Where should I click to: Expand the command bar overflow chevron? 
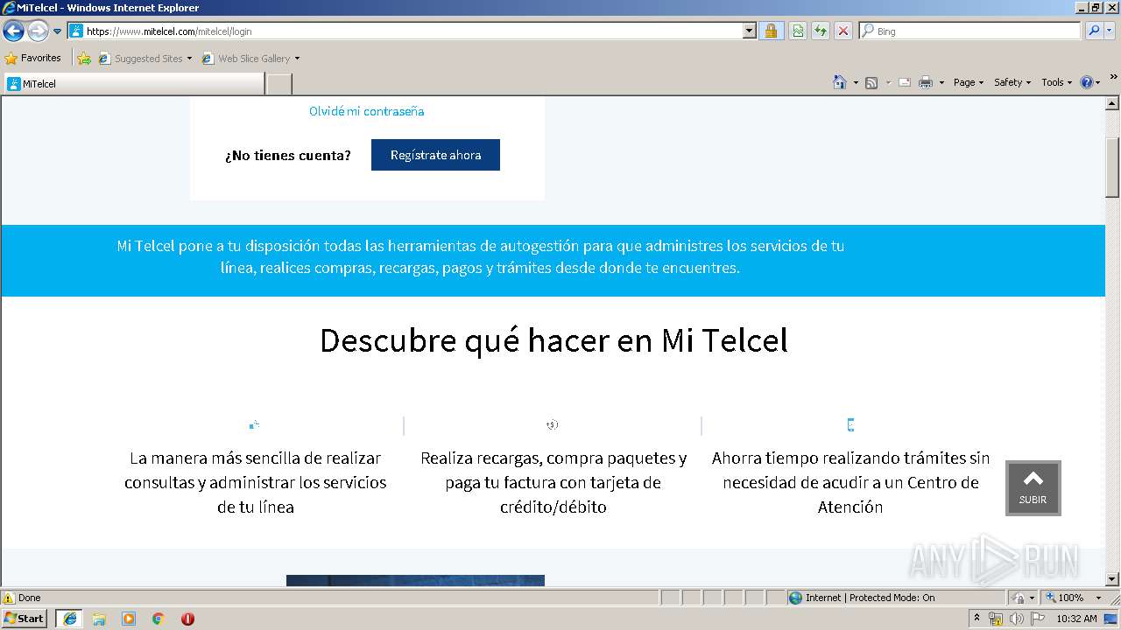click(1114, 78)
